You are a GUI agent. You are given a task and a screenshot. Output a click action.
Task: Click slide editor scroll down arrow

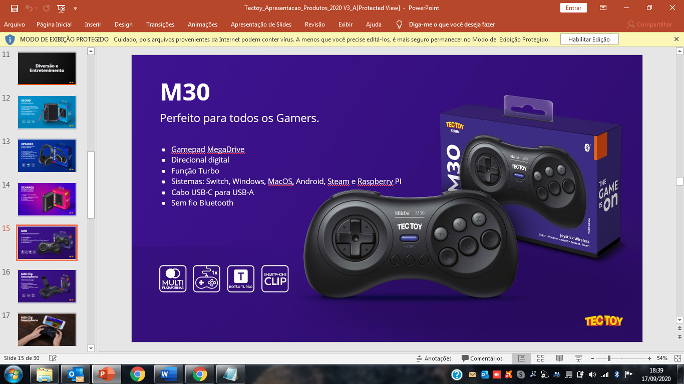[679, 320]
